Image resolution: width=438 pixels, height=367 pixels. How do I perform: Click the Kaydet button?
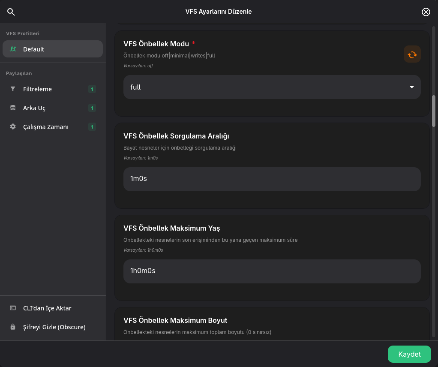pyautogui.click(x=409, y=354)
